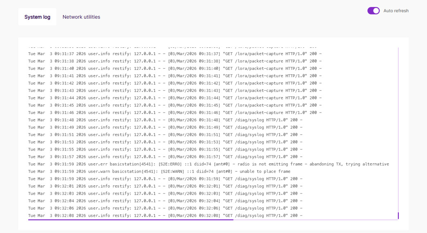
Task: Switch to the System log tab
Action: [x=37, y=17]
